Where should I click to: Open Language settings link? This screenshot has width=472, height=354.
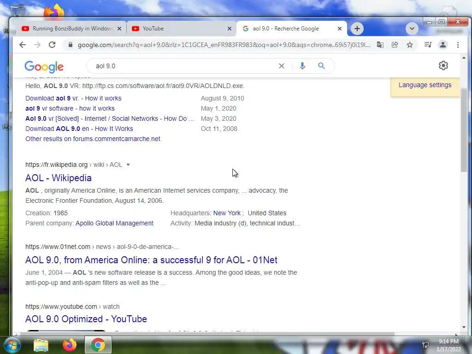425,85
